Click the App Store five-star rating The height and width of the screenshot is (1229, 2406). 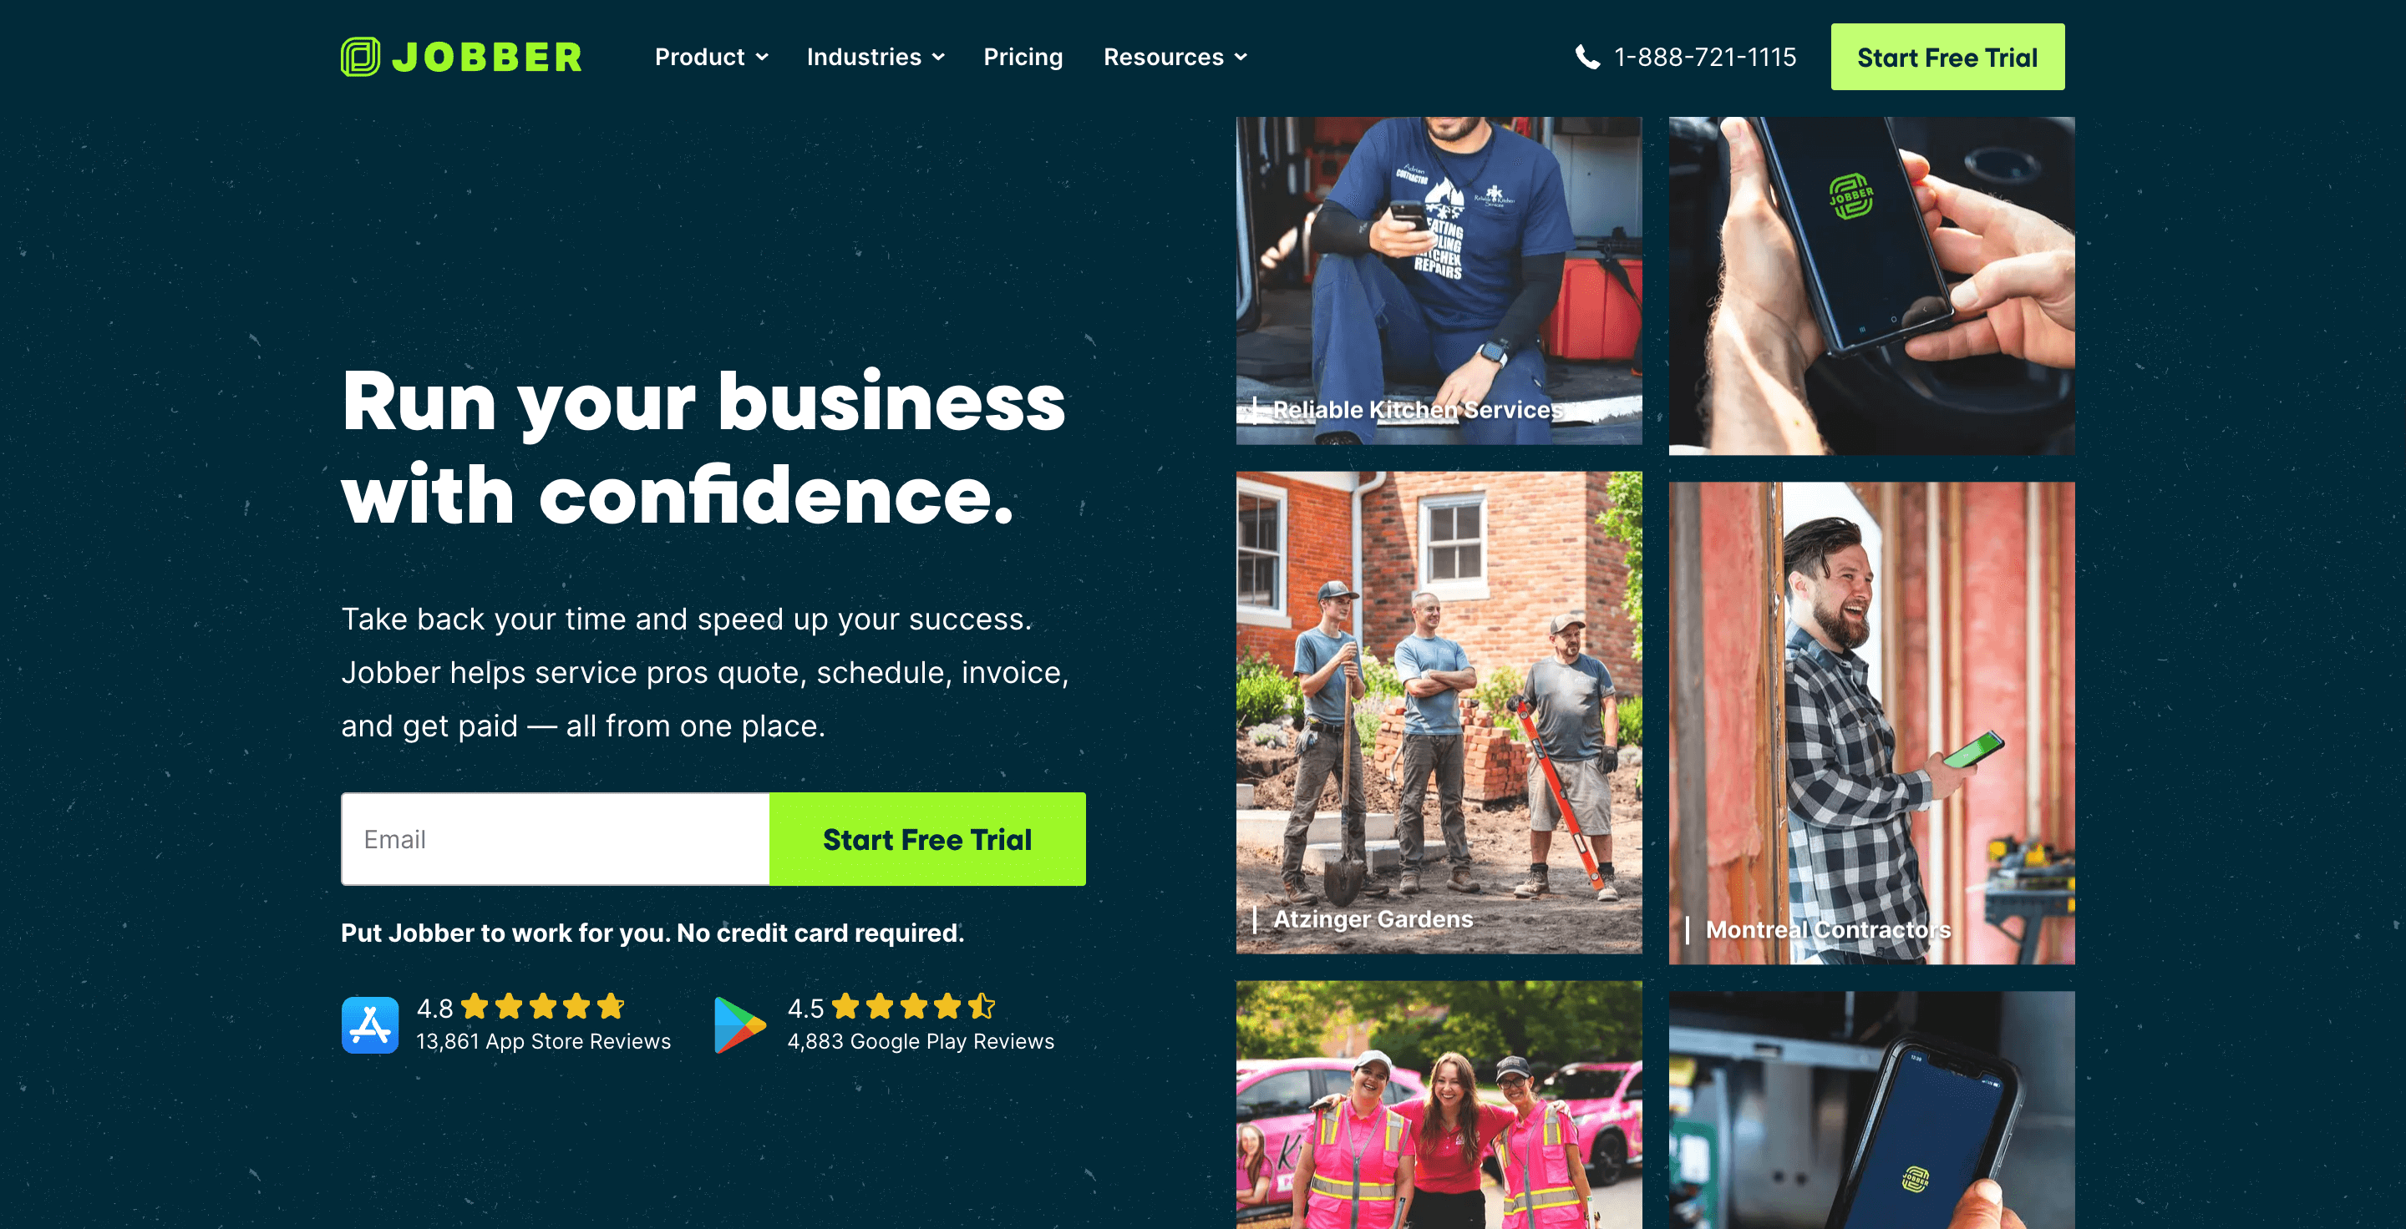tap(543, 1007)
